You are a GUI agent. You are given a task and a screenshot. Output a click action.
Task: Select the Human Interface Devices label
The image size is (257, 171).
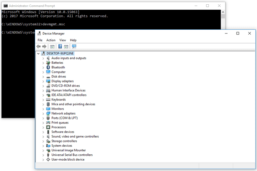pyautogui.click(x=68, y=90)
